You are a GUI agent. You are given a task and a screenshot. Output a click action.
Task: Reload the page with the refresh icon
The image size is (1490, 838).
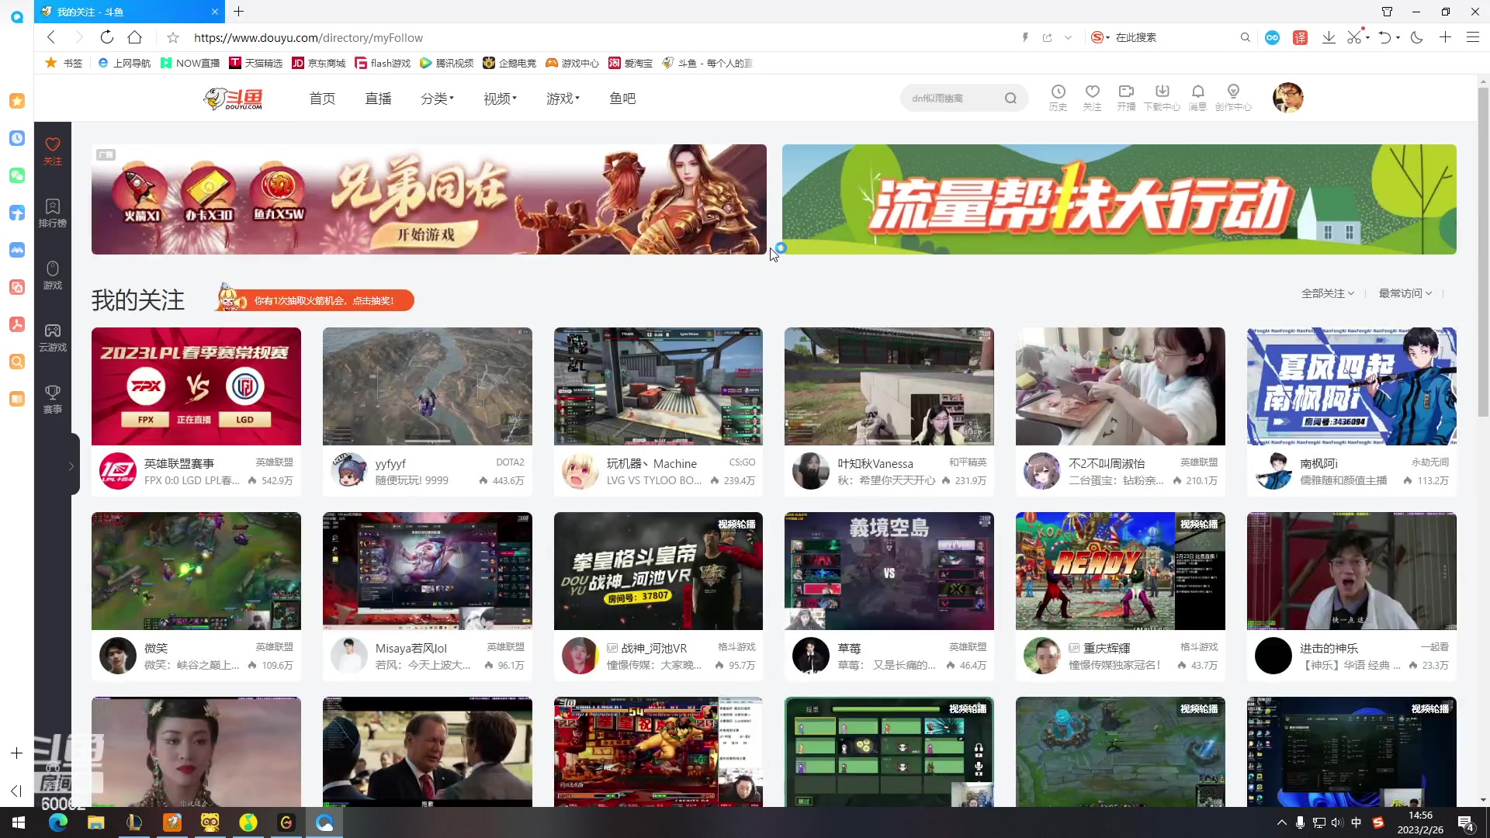[107, 37]
